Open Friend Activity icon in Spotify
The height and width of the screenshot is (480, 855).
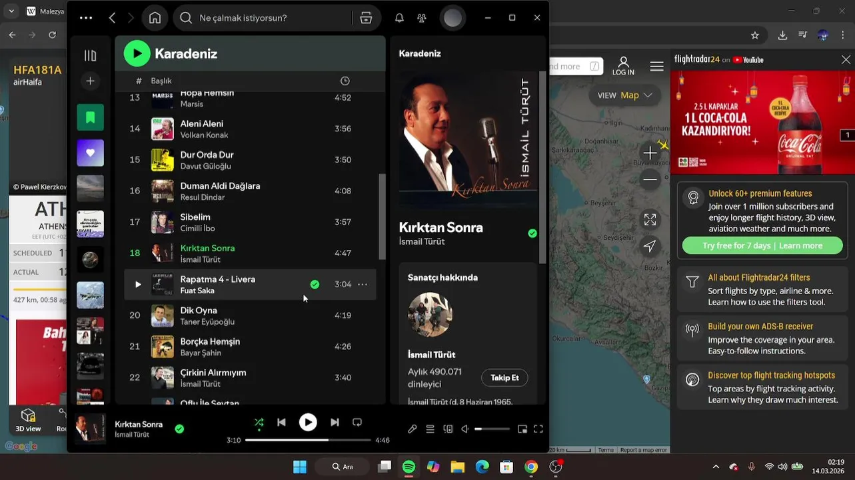(422, 18)
